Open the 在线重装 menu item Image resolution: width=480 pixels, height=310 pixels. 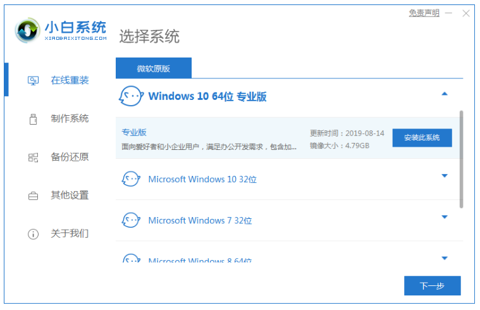pyautogui.click(x=70, y=80)
